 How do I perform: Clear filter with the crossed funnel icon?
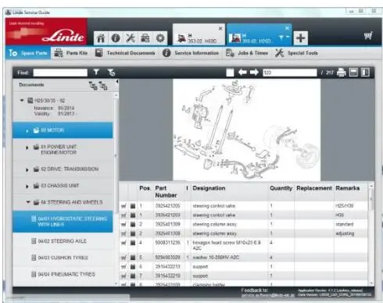coord(111,73)
